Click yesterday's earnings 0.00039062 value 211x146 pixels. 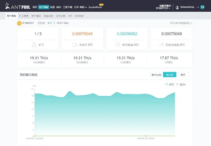[127, 34]
